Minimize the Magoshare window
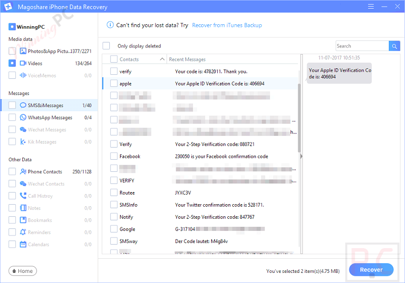The height and width of the screenshot is (283, 405). point(384,7)
